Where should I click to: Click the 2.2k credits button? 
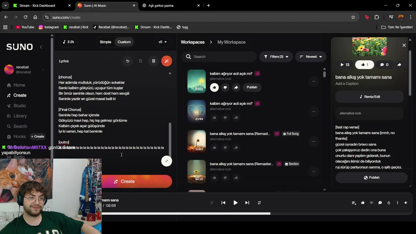click(x=69, y=42)
